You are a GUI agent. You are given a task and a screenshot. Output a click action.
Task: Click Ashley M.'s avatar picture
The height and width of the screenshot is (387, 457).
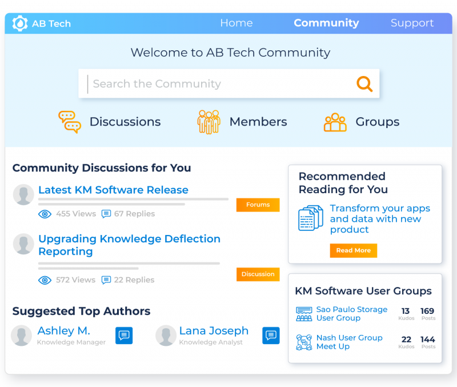tap(22, 336)
